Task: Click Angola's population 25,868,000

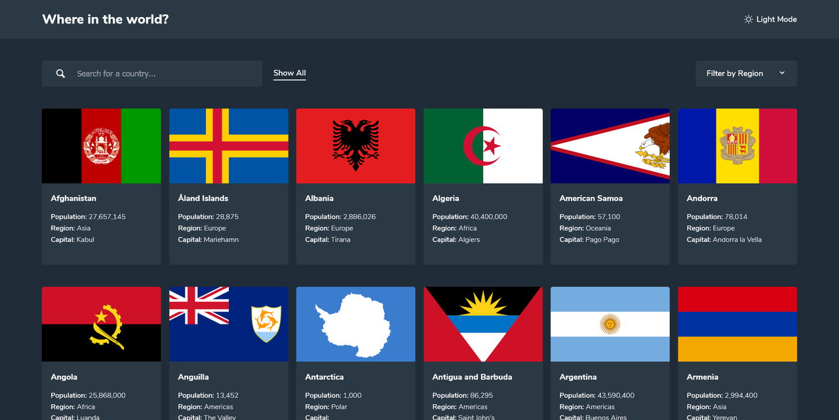Action: pos(88,395)
